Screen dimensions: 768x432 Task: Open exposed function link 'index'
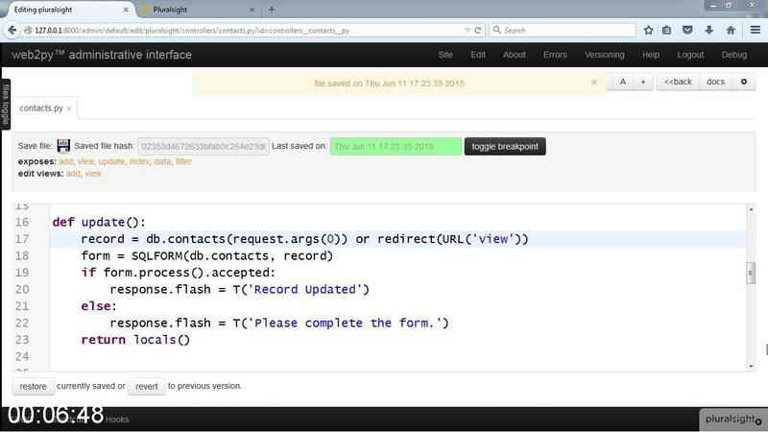coord(139,161)
